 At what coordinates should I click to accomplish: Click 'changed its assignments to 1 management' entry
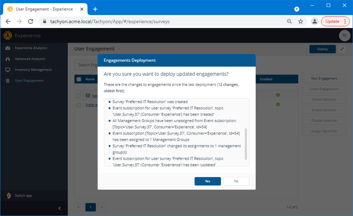tap(177, 149)
